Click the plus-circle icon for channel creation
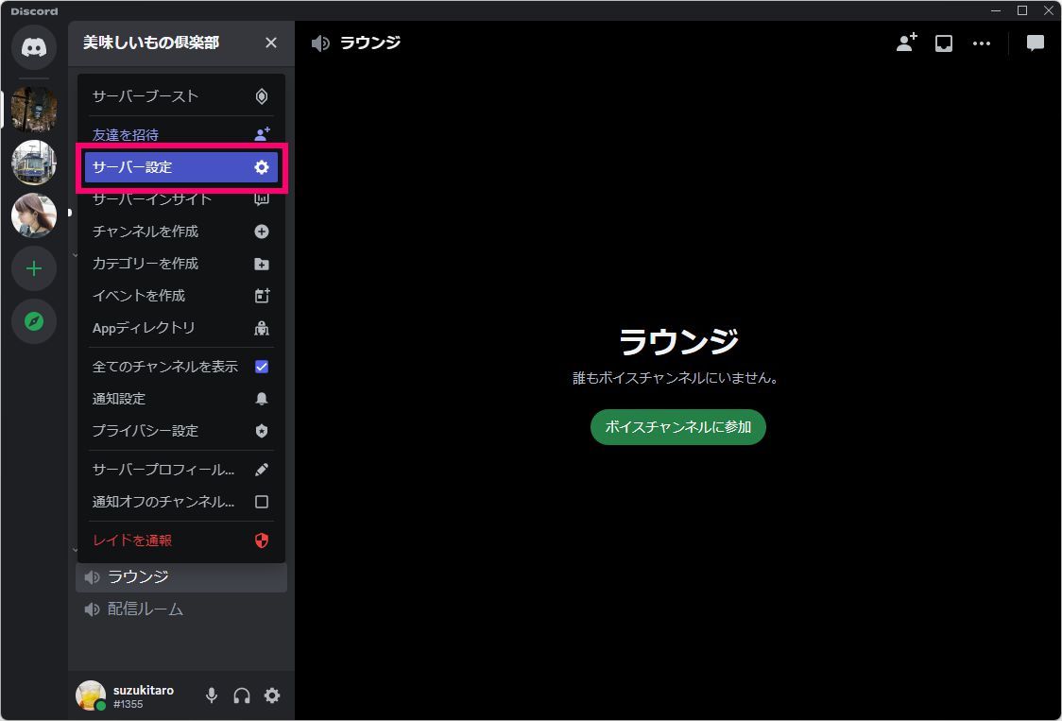Image resolution: width=1062 pixels, height=721 pixels. coord(262,232)
